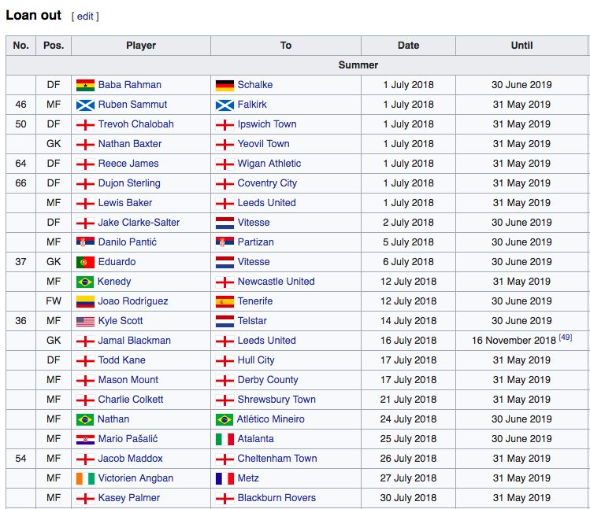Image resolution: width=590 pixels, height=509 pixels.
Task: Click the Player column header
Action: point(141,46)
